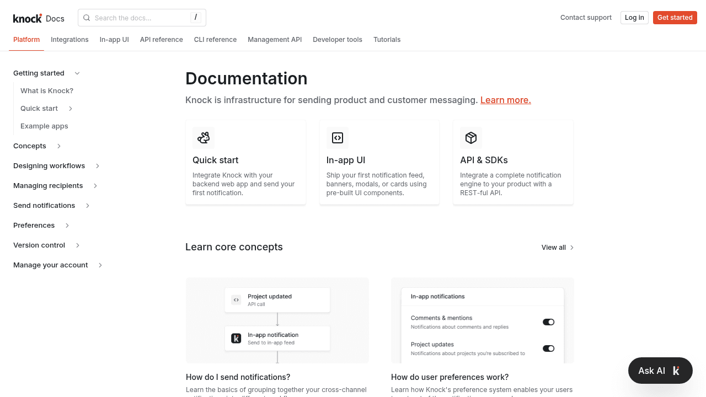Go to the API reference tab
The image size is (706, 397).
pos(161,40)
